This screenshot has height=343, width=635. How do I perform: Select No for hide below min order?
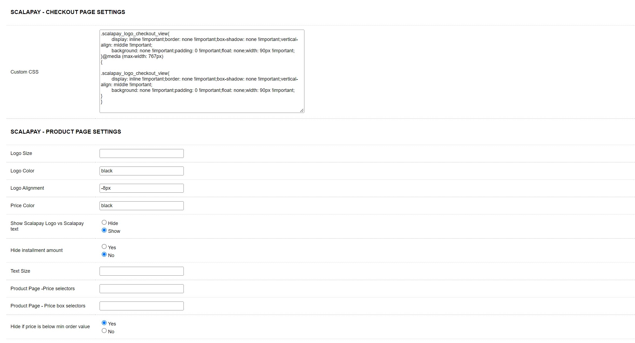104,331
